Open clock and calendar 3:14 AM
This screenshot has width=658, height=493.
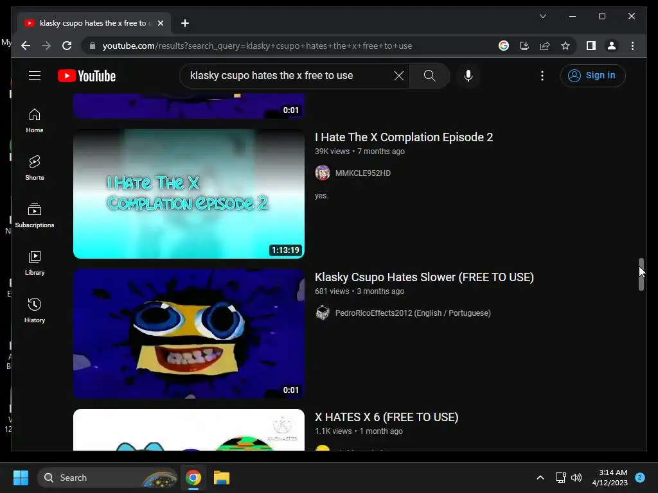610,478
